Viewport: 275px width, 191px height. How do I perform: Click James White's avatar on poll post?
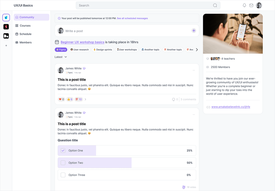pos(61,115)
